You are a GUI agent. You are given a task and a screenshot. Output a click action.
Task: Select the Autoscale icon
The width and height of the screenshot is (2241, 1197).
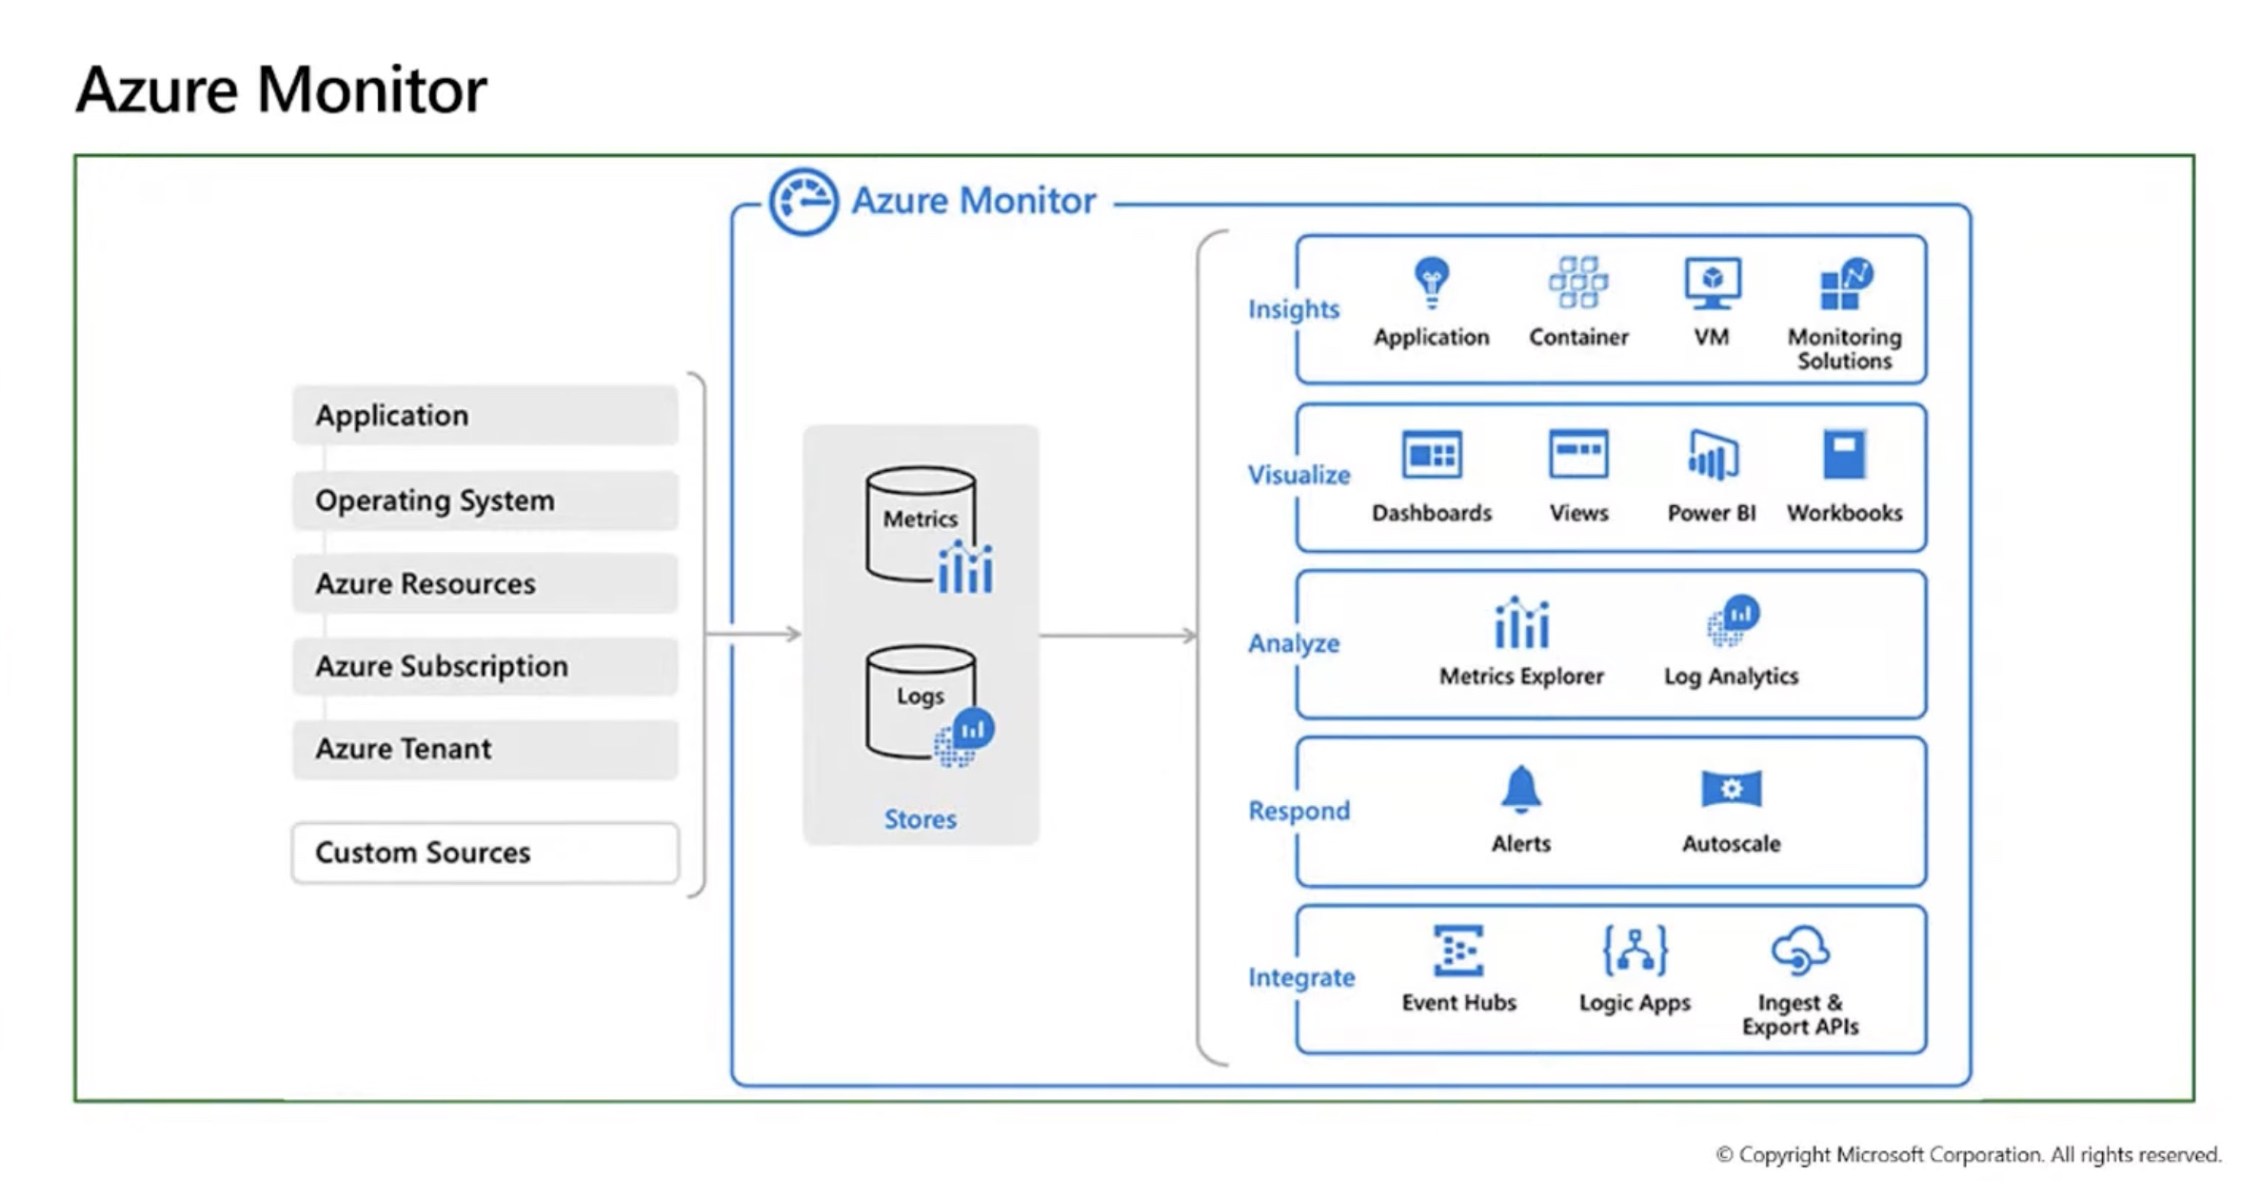[1731, 789]
